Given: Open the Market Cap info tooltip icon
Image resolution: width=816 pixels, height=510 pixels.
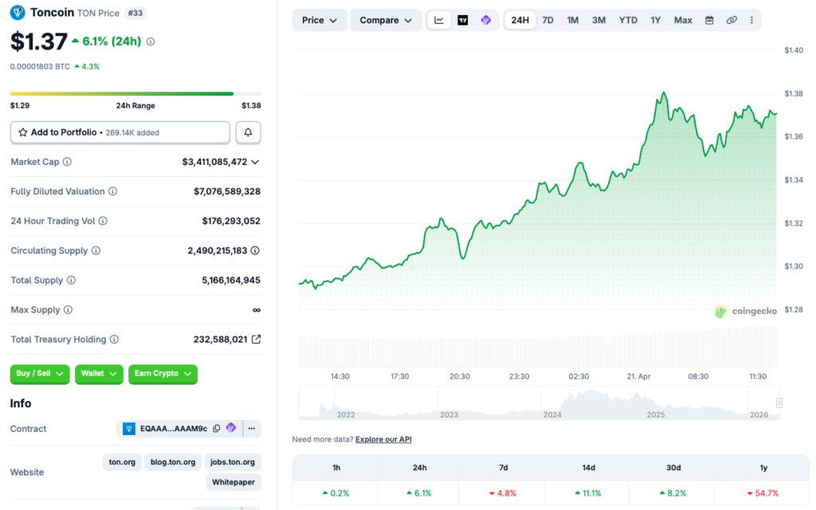Looking at the screenshot, I should coord(65,162).
